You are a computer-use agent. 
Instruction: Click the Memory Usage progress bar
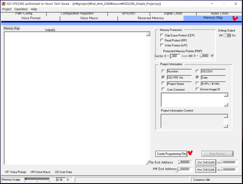(x=37, y=179)
